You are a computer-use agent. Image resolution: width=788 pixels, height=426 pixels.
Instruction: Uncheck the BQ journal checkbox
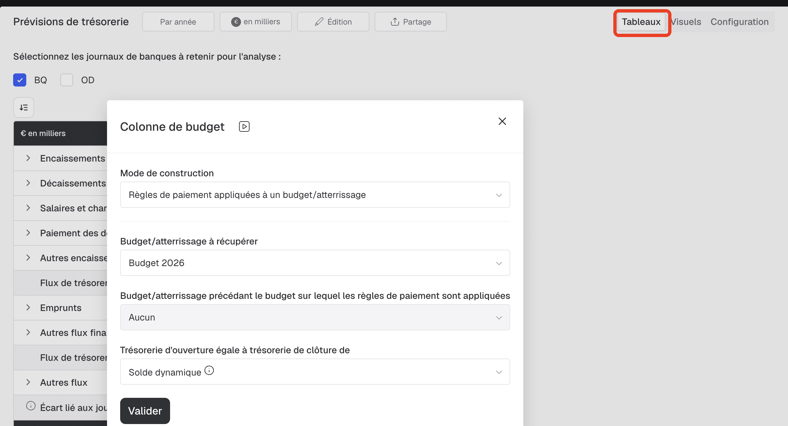click(20, 80)
